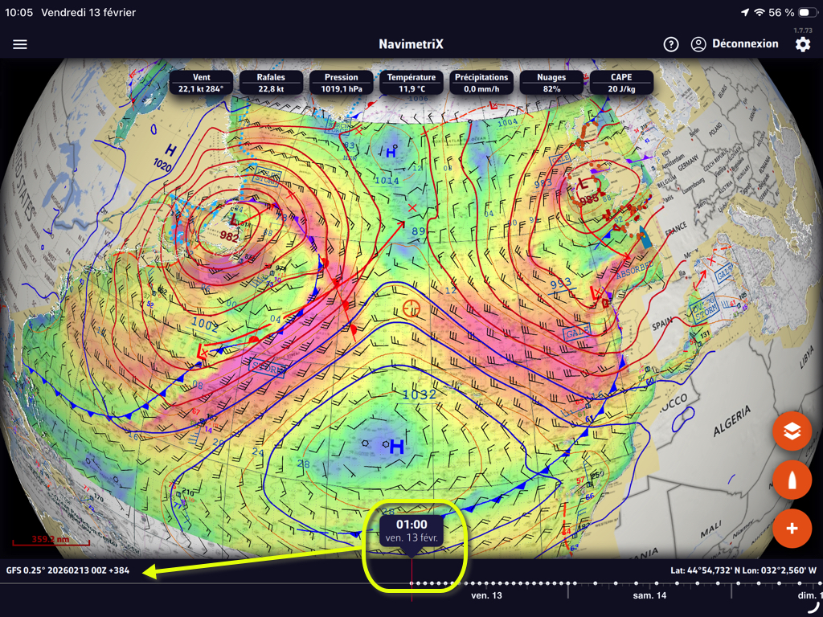823x617 pixels.
Task: Click the Déconnexion logout link
Action: pyautogui.click(x=745, y=44)
